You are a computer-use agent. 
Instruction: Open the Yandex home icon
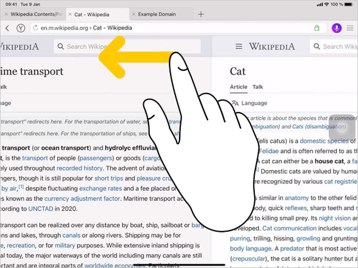click(21, 28)
